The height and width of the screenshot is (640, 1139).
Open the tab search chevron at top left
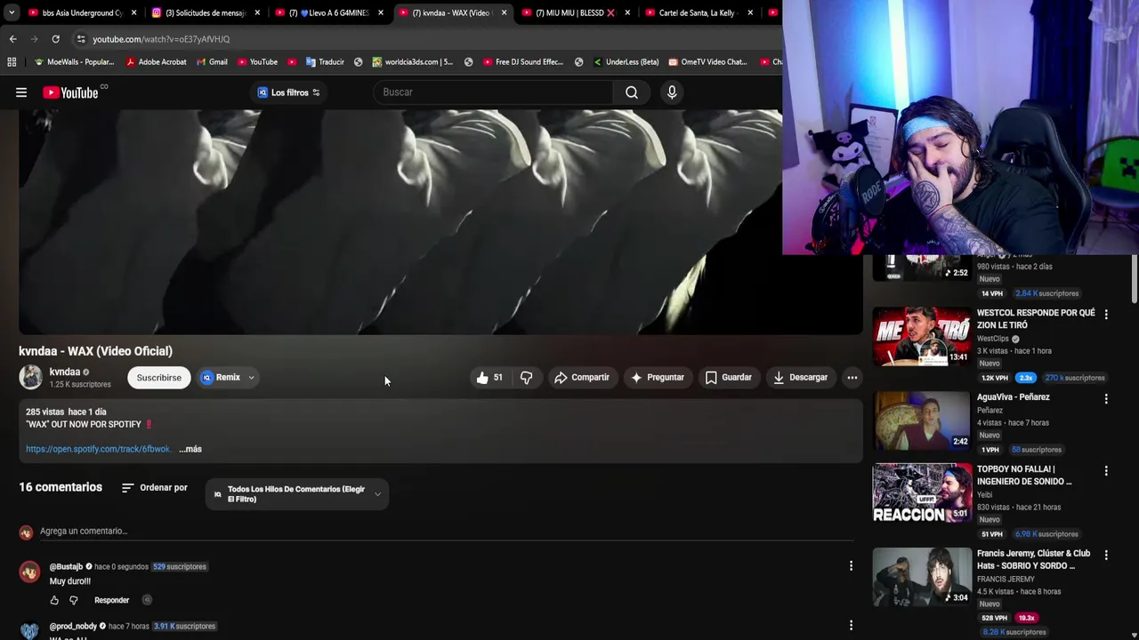(12, 13)
